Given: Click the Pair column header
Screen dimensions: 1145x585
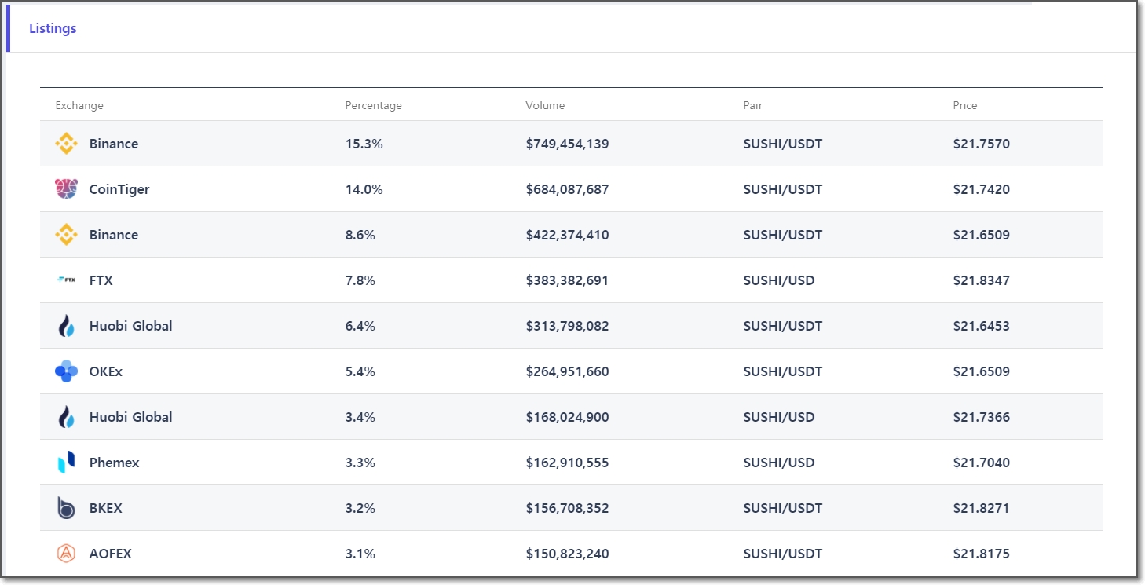Looking at the screenshot, I should coord(752,105).
